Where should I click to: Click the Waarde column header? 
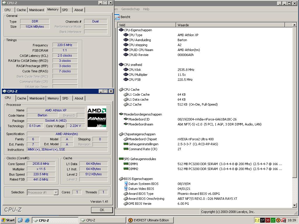[x=230, y=25]
